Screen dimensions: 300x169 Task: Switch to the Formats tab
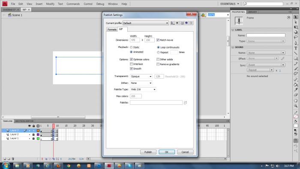[x=112, y=30]
